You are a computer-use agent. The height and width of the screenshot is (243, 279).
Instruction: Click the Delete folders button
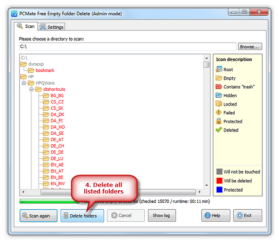82,216
